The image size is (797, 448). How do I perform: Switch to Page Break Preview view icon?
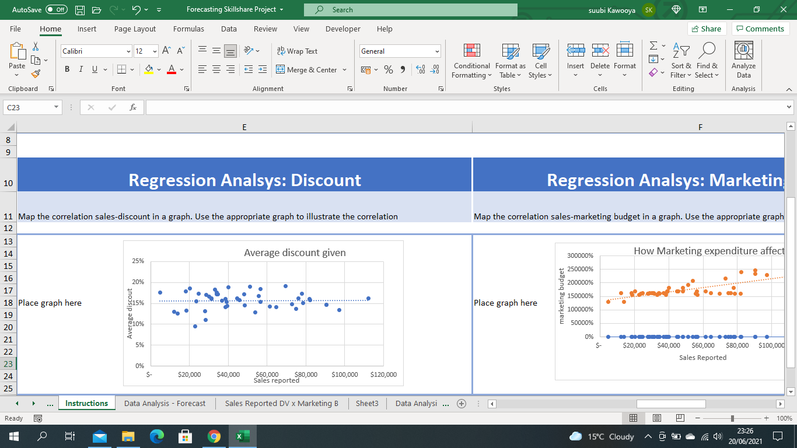click(x=680, y=418)
